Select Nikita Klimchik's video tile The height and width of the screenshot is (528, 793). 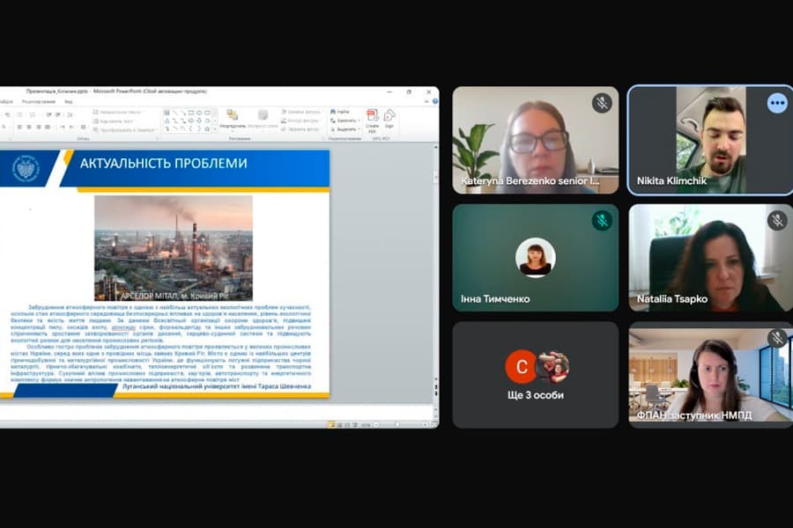(x=710, y=140)
